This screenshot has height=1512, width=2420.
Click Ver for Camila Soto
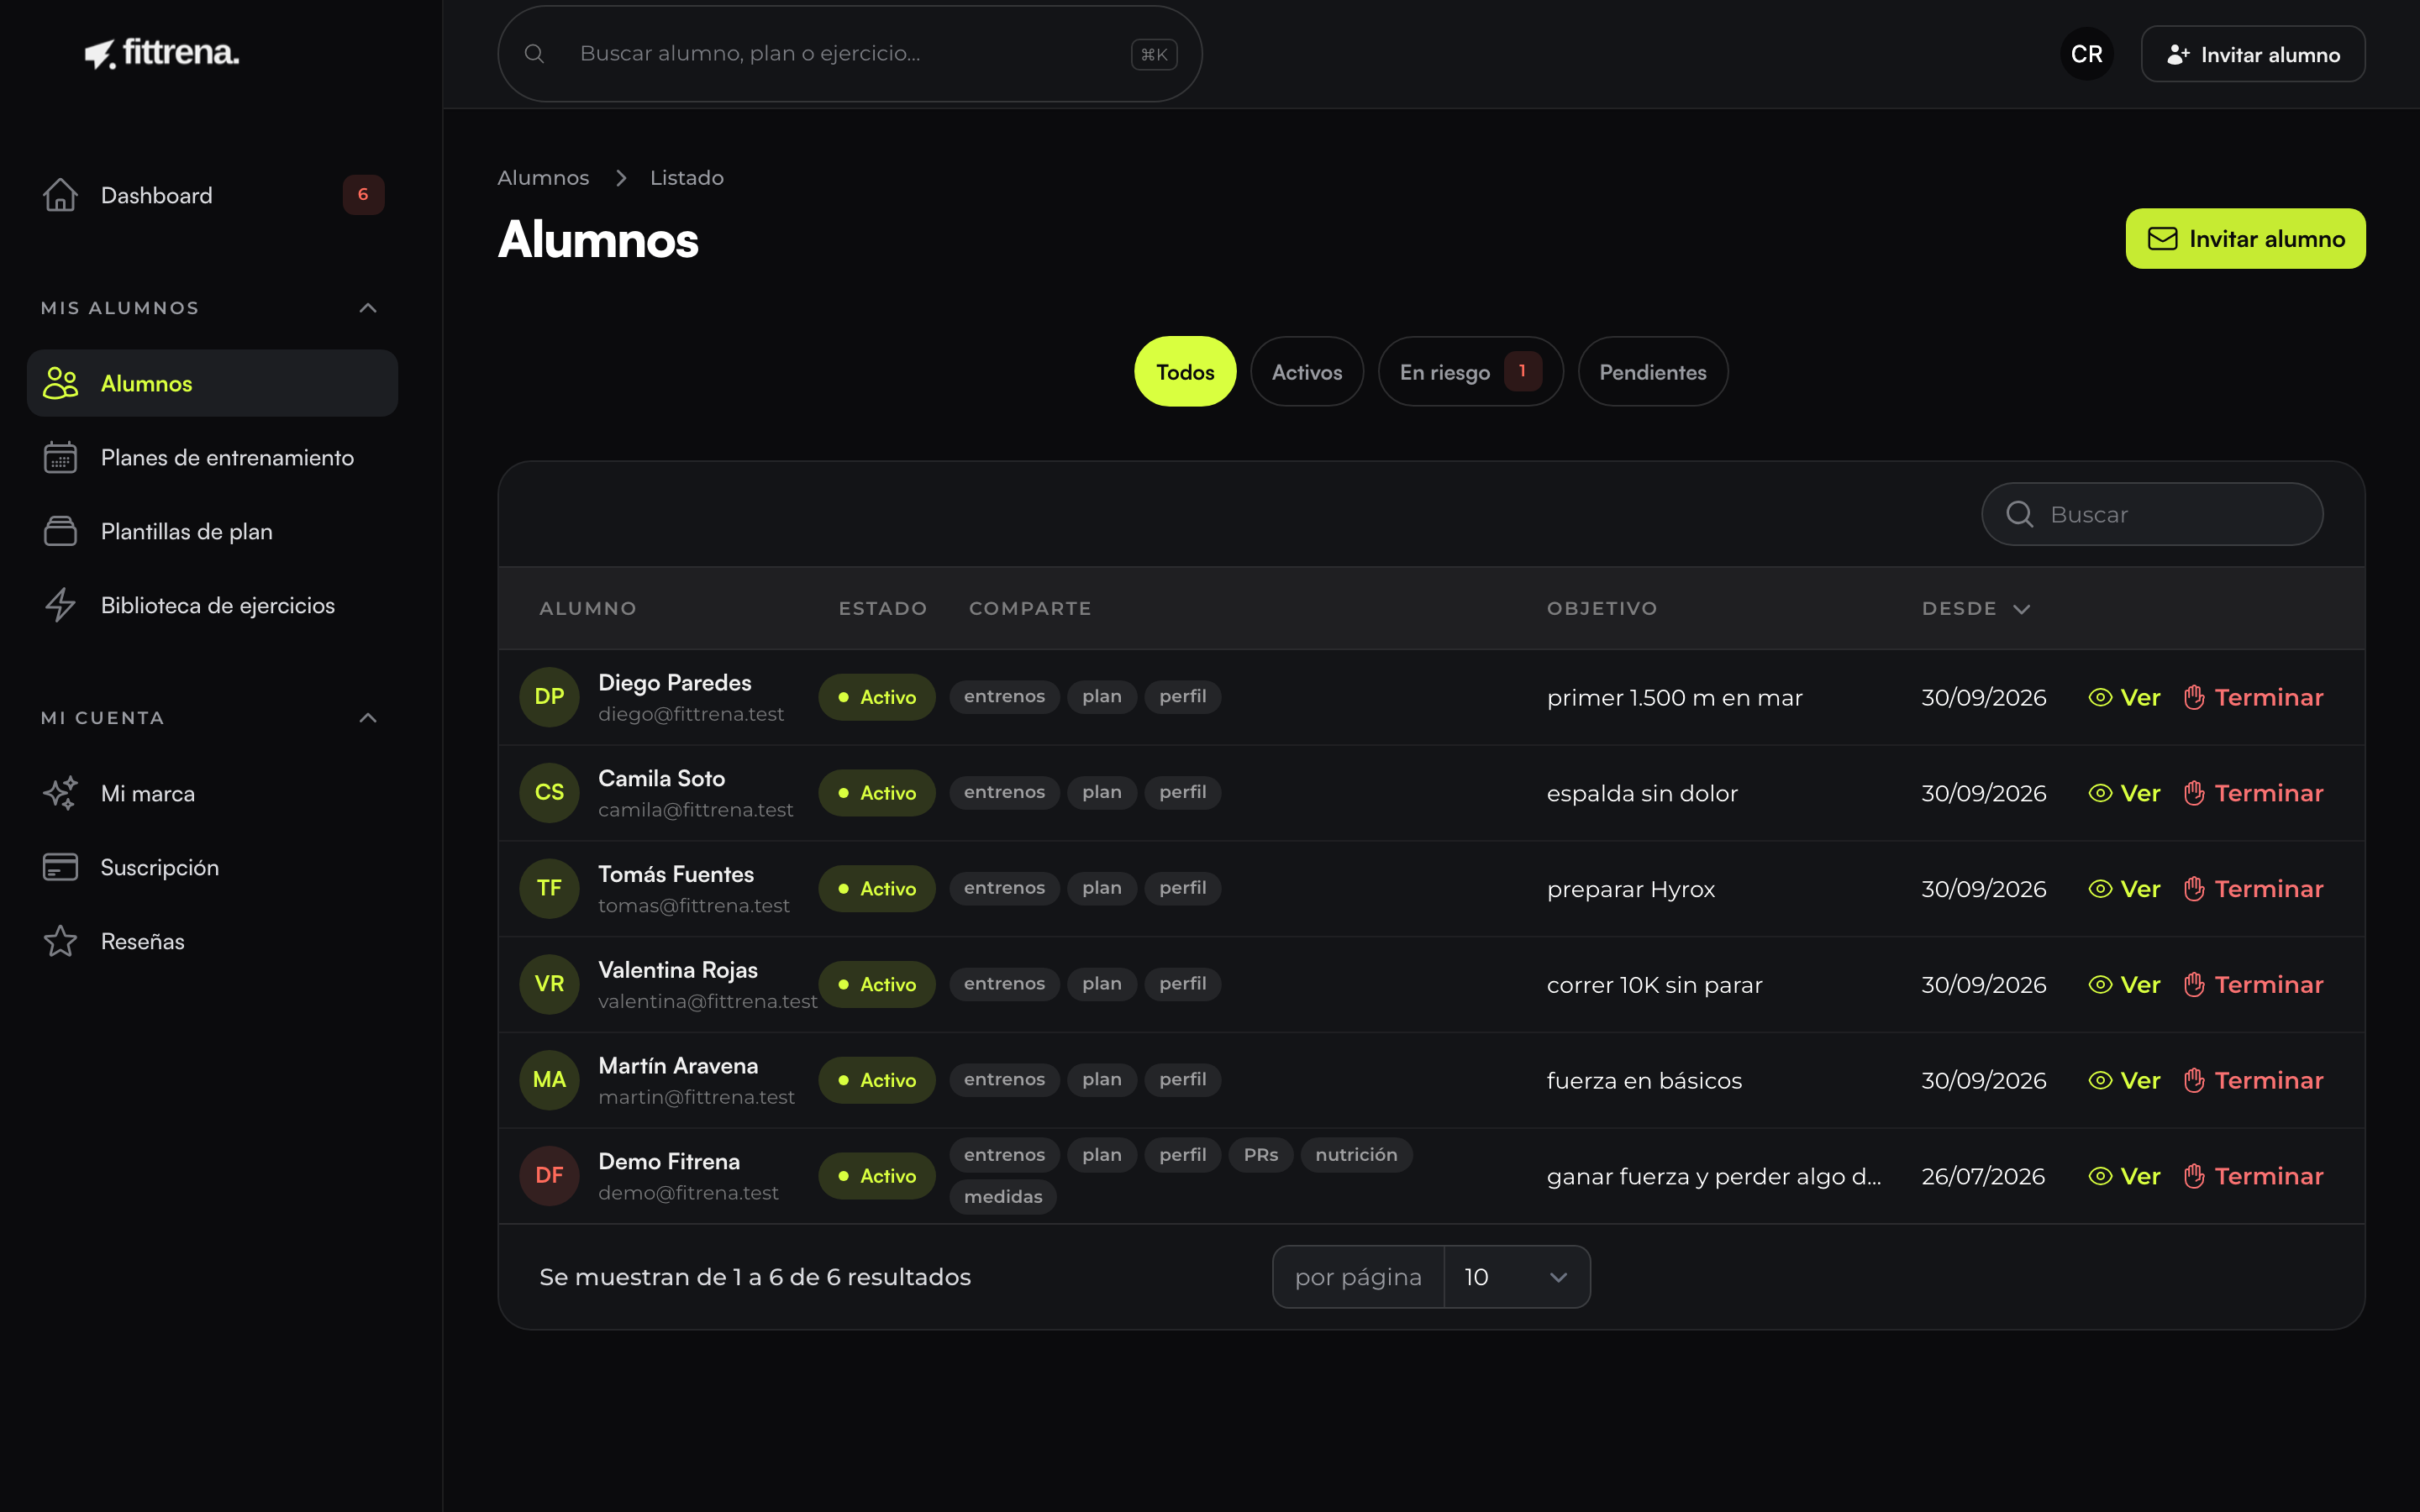pos(2124,793)
